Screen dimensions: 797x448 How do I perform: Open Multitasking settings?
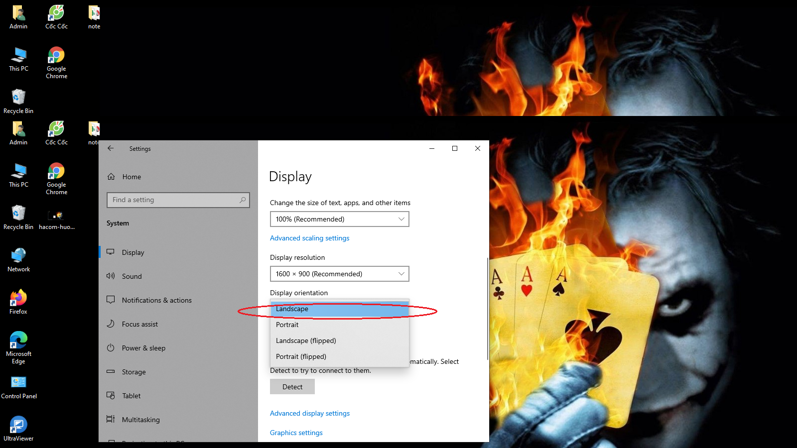[x=140, y=420]
